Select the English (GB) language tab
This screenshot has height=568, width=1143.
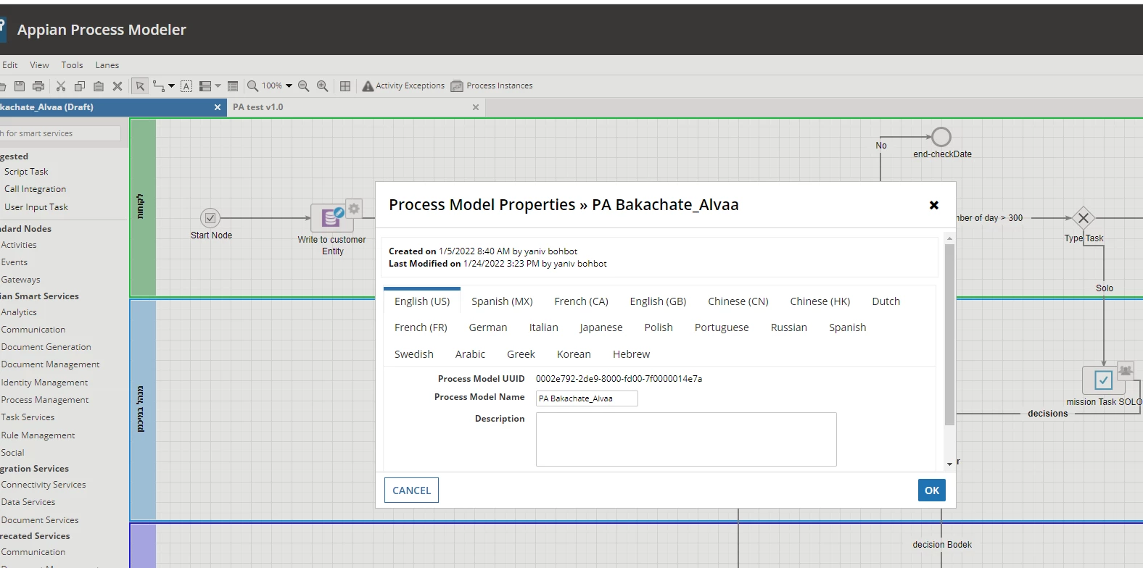click(658, 301)
